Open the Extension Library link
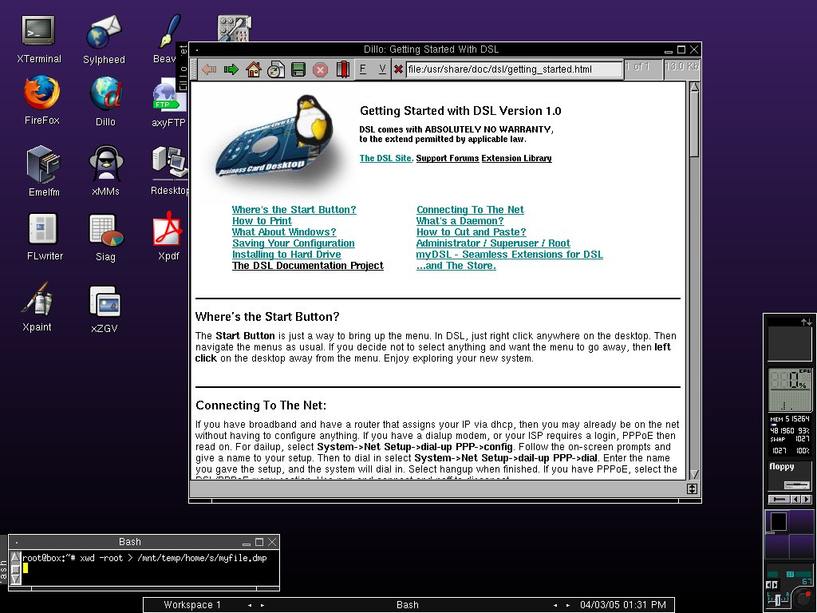Viewport: 817px width, 613px height. (x=516, y=158)
